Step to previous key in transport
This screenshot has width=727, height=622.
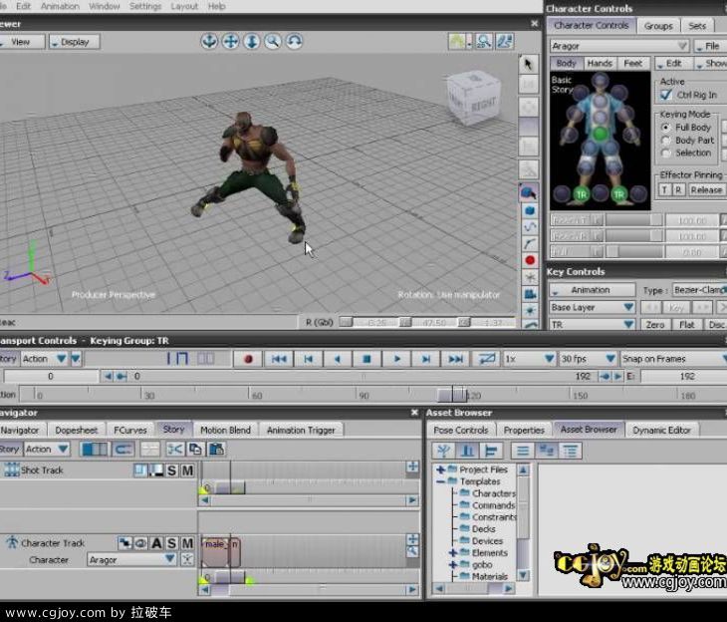click(309, 359)
